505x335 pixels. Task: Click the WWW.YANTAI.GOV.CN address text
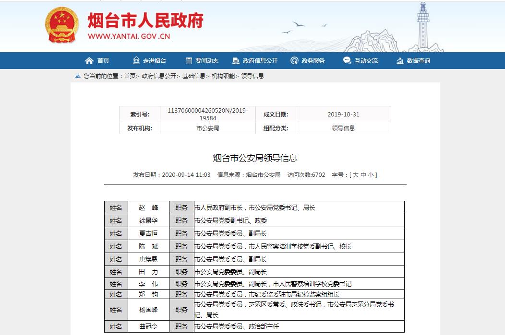click(129, 36)
